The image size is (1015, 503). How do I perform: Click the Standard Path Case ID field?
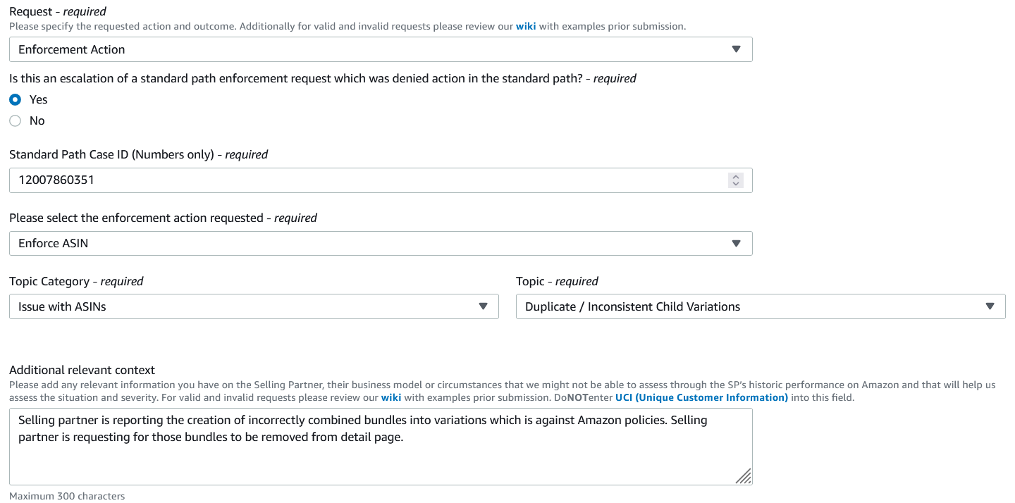pyautogui.click(x=381, y=180)
